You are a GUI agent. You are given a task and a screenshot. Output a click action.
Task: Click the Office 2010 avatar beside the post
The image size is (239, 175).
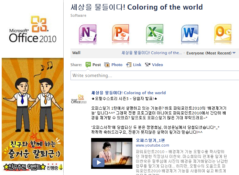[79, 99]
